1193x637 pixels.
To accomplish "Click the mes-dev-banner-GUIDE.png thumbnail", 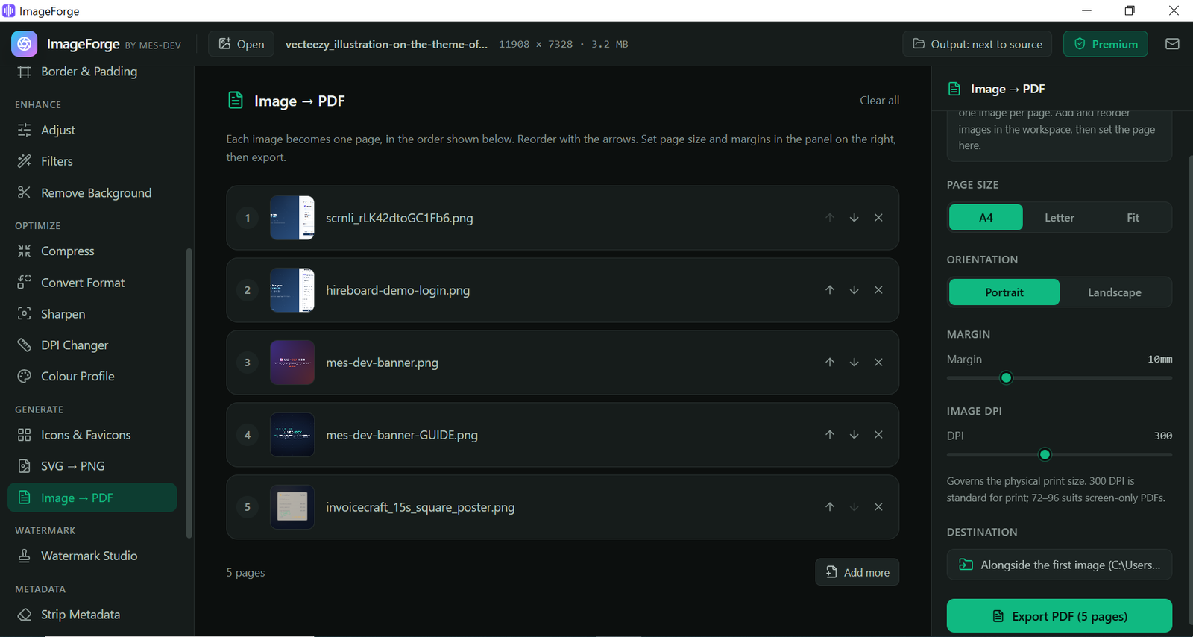I will pos(292,435).
